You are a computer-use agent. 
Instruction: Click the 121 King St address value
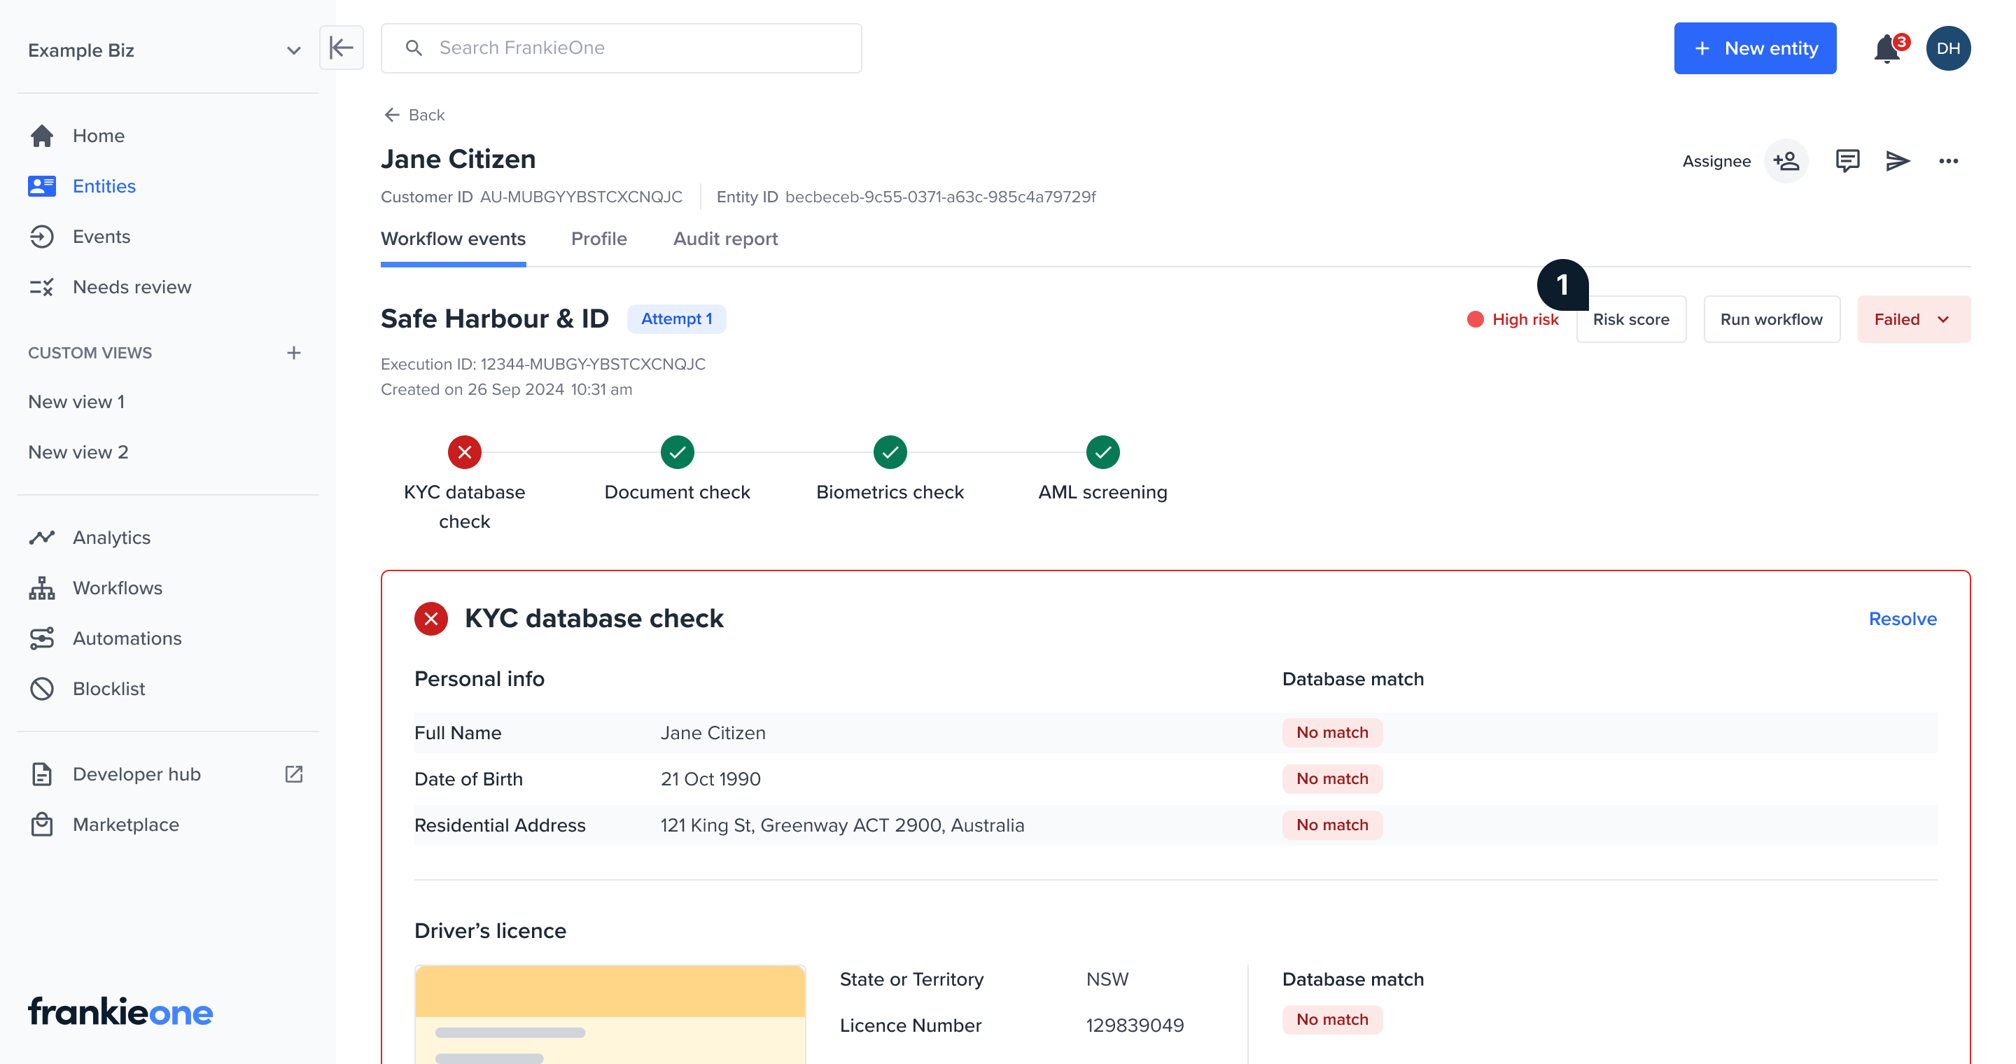842,825
